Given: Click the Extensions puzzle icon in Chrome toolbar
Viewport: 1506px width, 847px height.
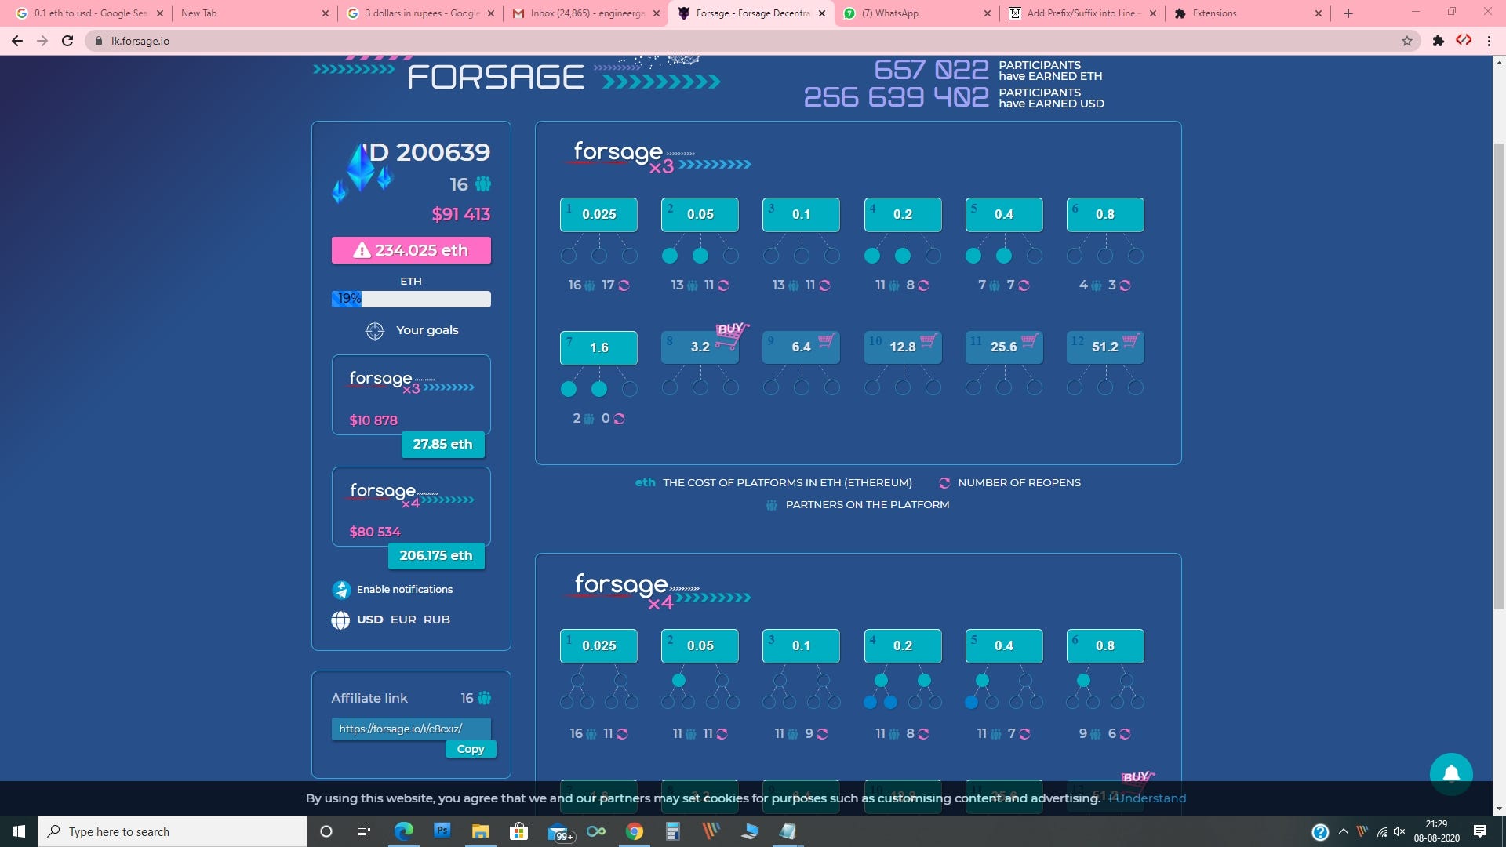Looking at the screenshot, I should (1438, 41).
